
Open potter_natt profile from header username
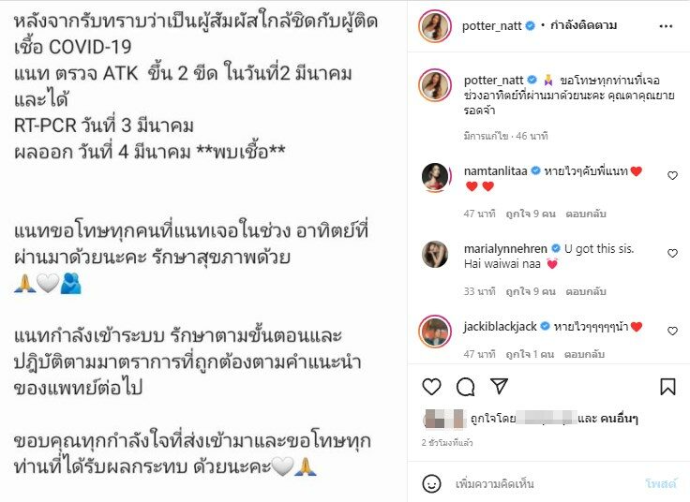[x=491, y=26]
